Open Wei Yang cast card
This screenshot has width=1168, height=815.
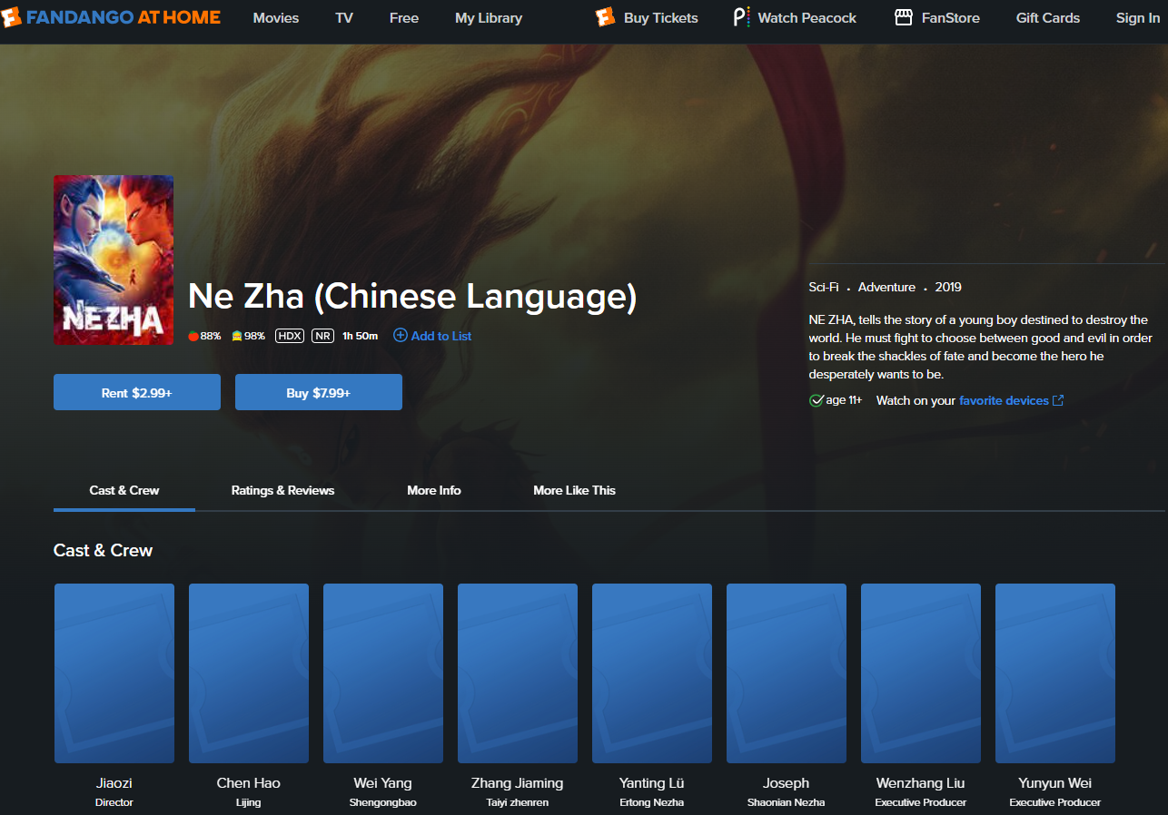(383, 673)
